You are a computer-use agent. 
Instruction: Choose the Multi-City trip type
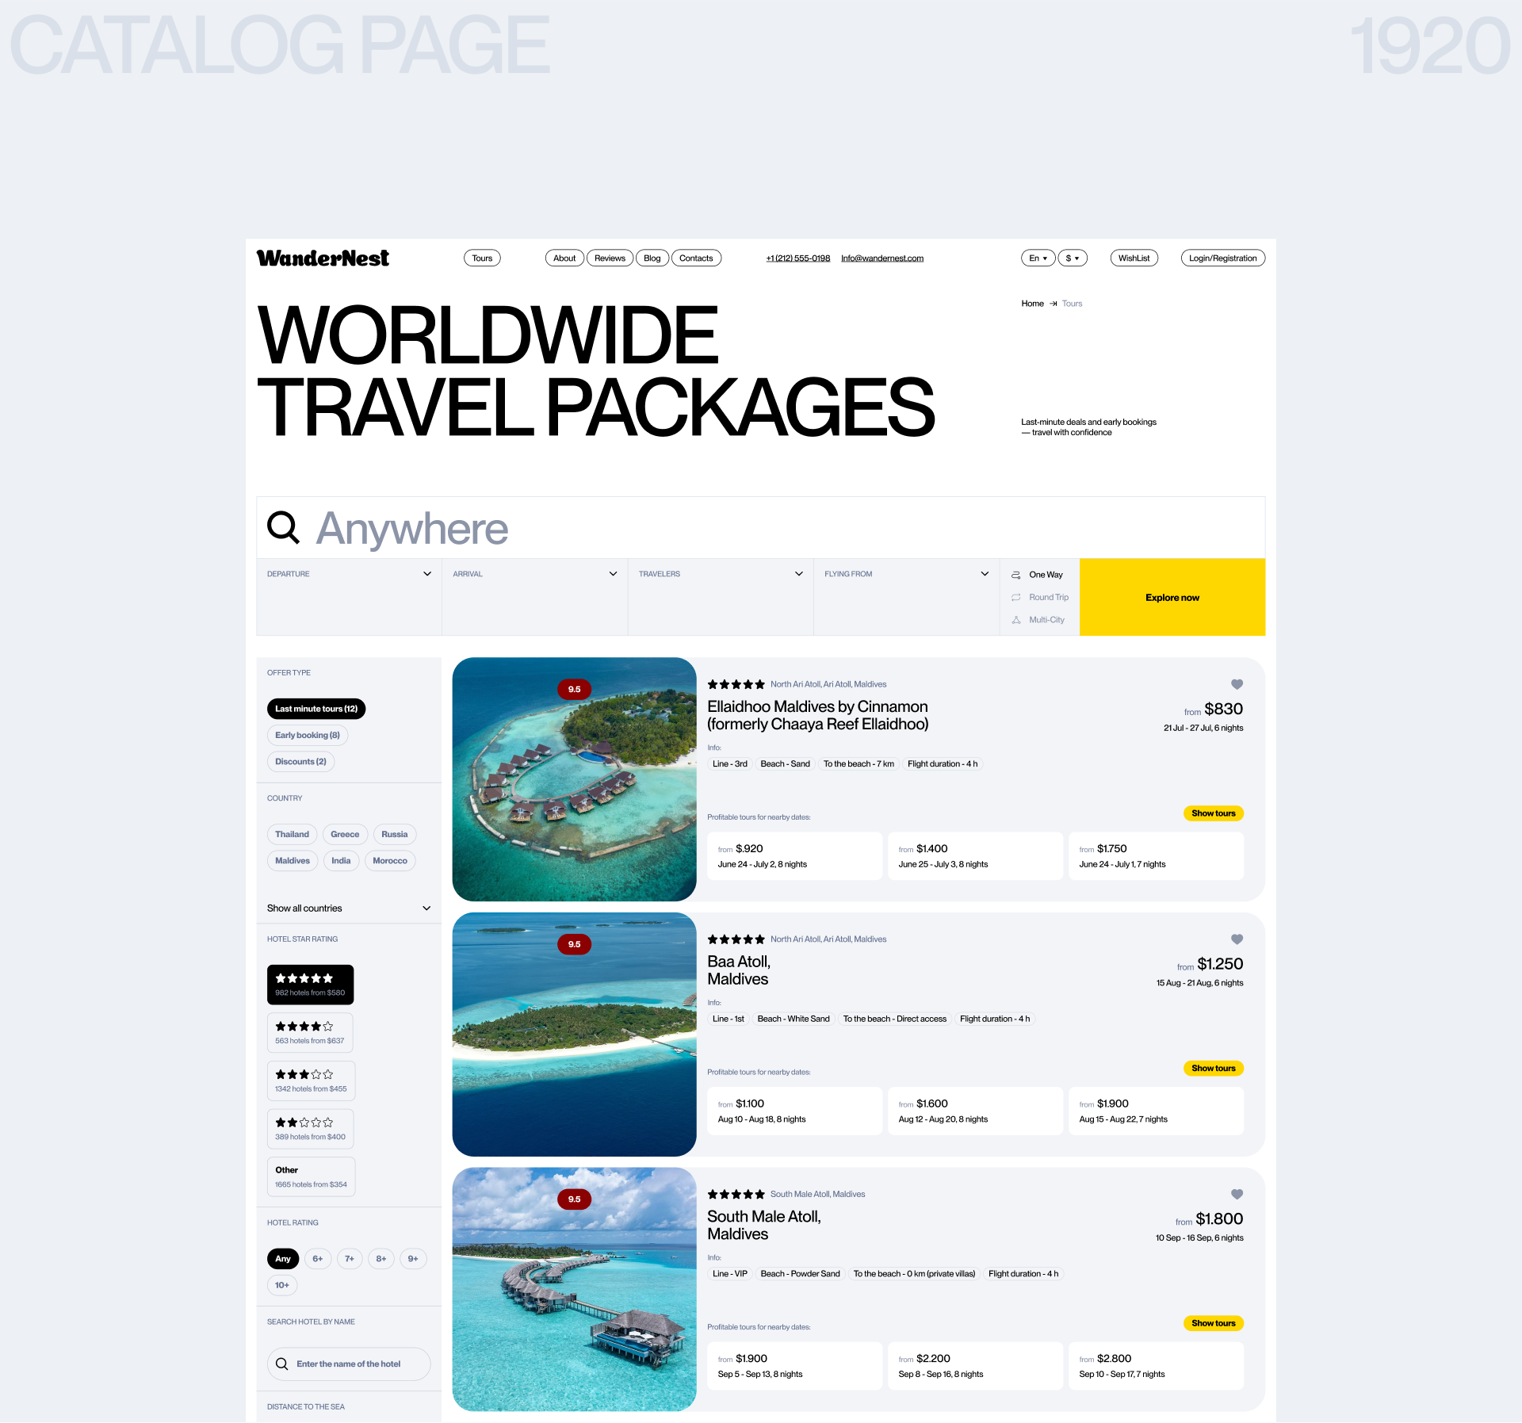(1046, 620)
